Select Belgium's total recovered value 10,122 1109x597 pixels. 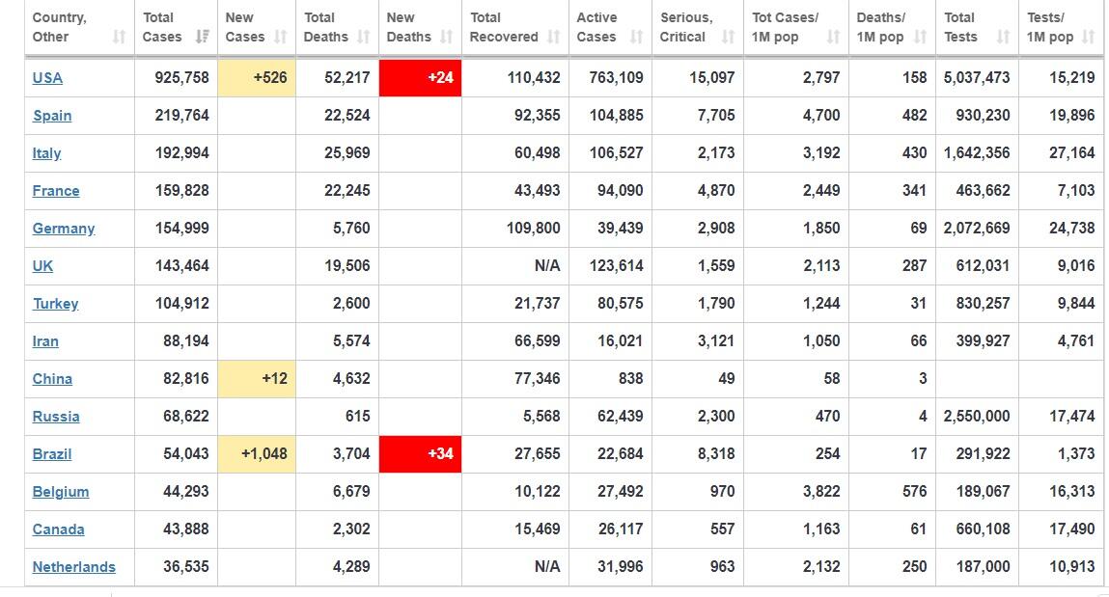pyautogui.click(x=538, y=492)
